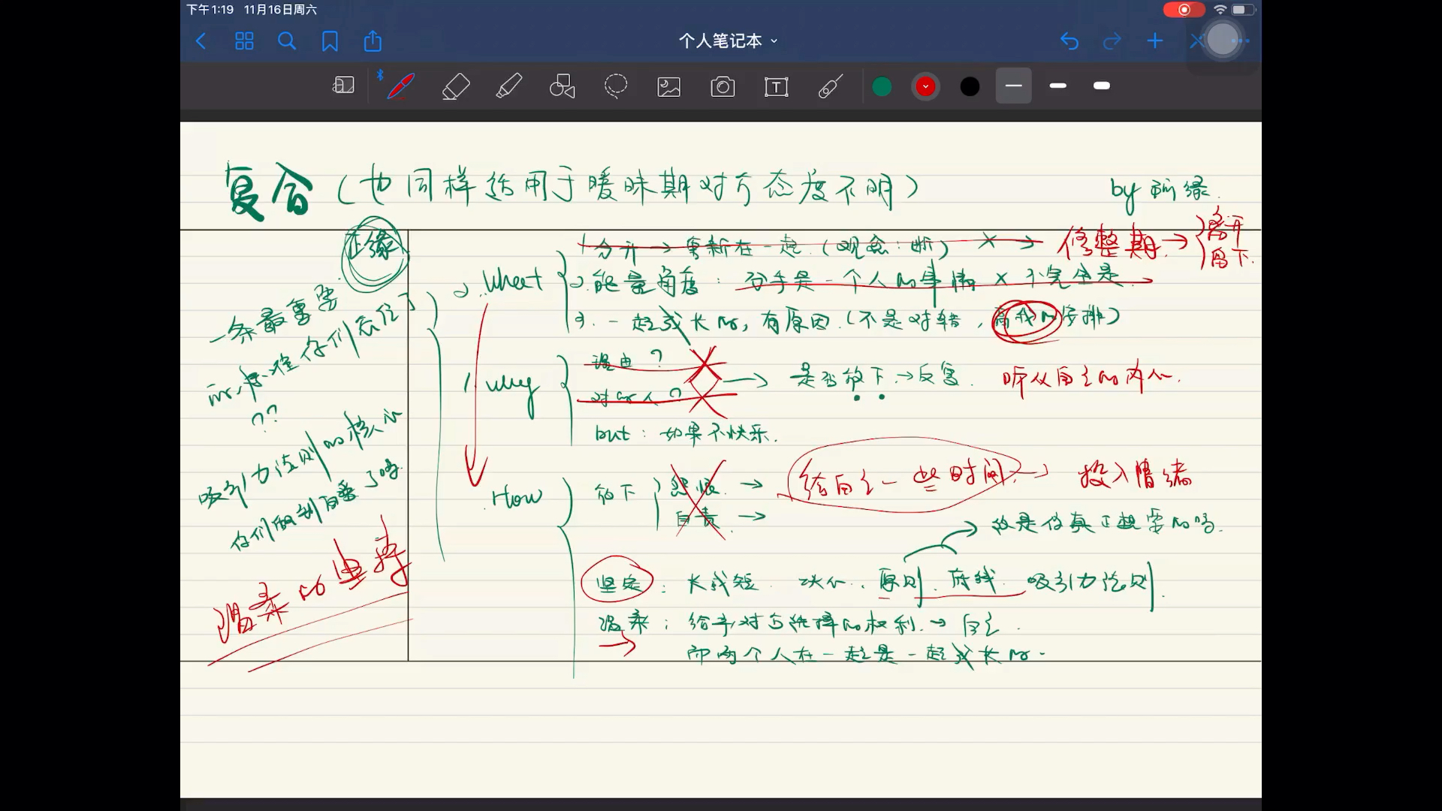Image resolution: width=1442 pixels, height=811 pixels.
Task: Select the Shapes tool
Action: (x=563, y=86)
